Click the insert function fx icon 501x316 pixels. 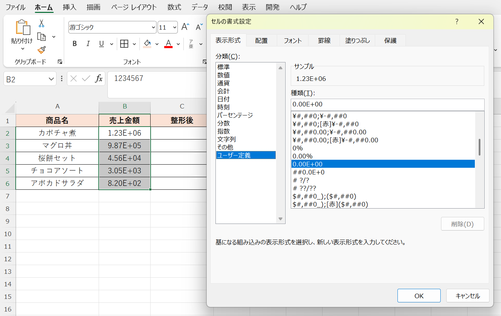pyautogui.click(x=99, y=78)
